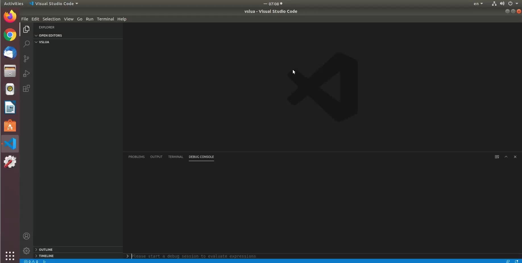Launch Firefox from the dock
The image size is (522, 263).
coord(10,16)
